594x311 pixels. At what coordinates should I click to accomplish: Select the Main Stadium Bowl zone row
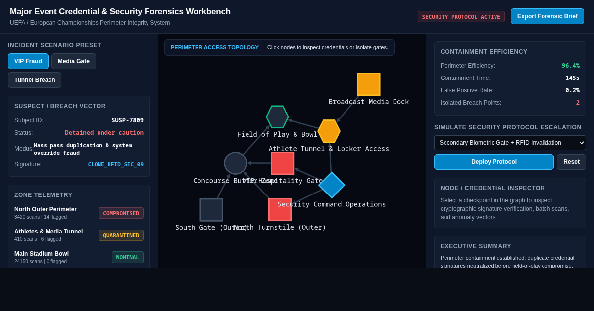[79, 257]
